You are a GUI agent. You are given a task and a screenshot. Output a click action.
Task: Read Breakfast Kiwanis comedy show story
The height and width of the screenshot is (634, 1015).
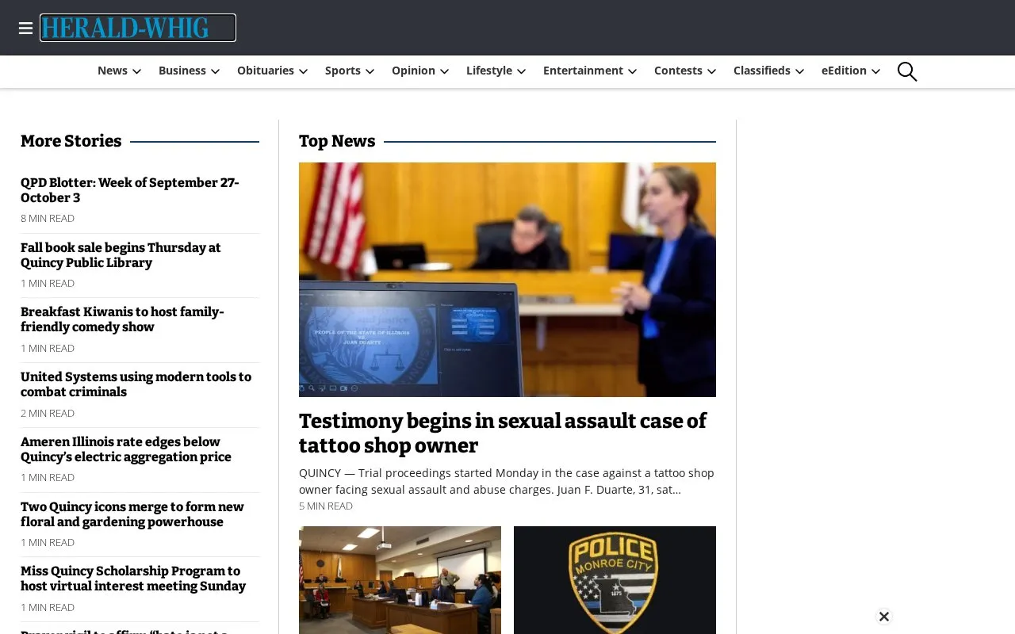(x=122, y=319)
